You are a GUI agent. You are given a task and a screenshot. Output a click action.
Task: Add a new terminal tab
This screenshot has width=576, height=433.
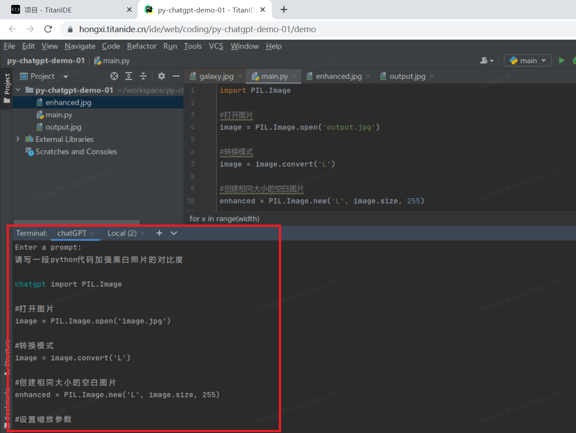[159, 233]
